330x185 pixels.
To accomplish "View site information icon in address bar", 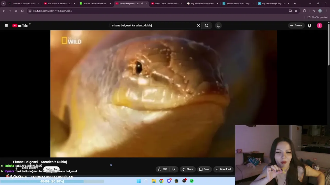I will point(30,11).
